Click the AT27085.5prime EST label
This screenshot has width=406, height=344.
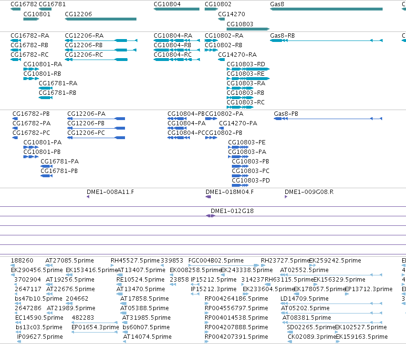click(69, 261)
